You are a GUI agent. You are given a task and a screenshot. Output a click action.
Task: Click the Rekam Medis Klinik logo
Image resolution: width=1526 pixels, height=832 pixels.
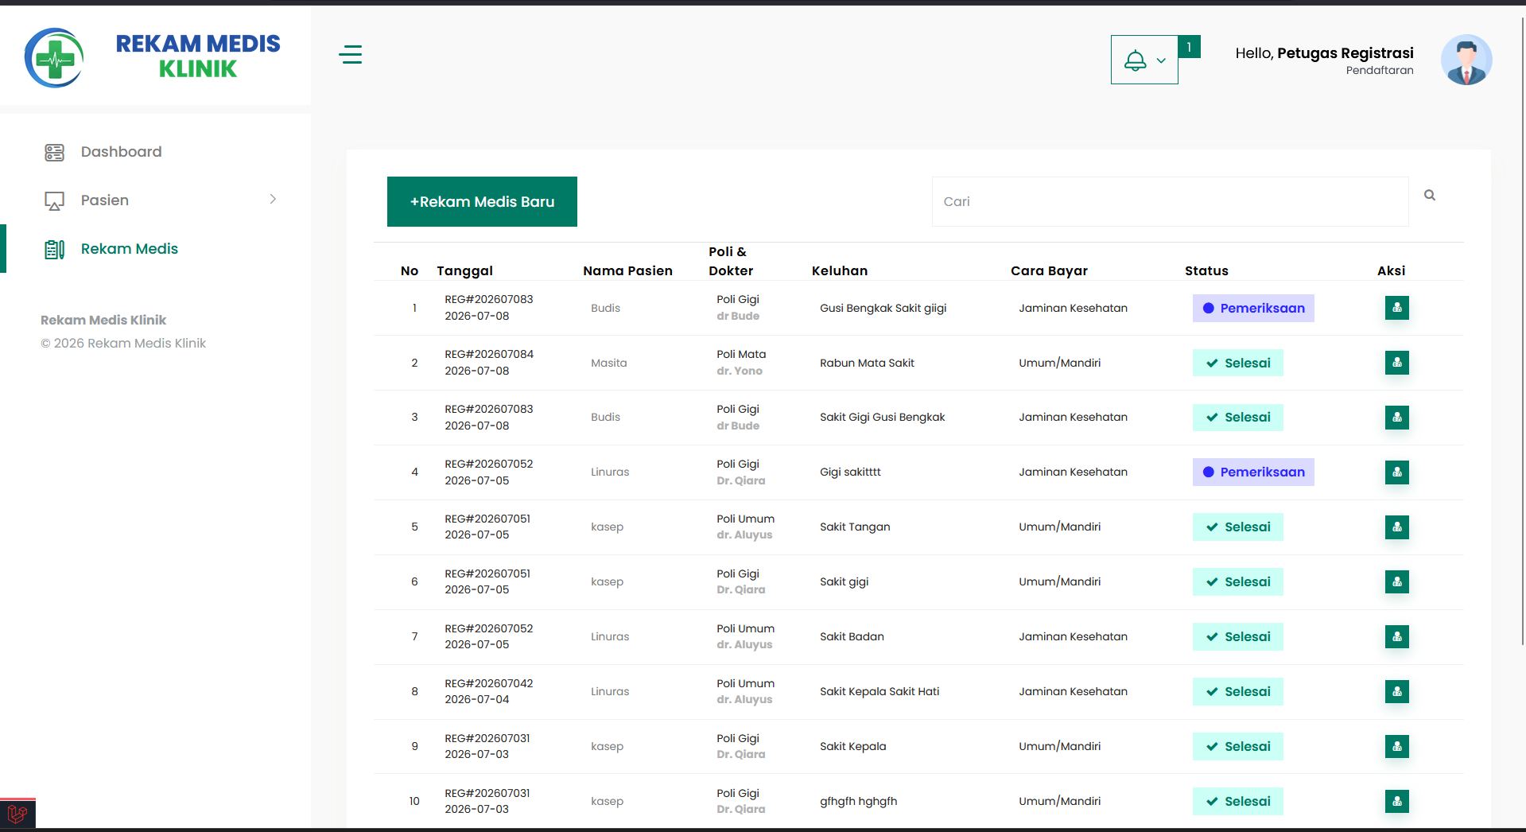tap(153, 56)
